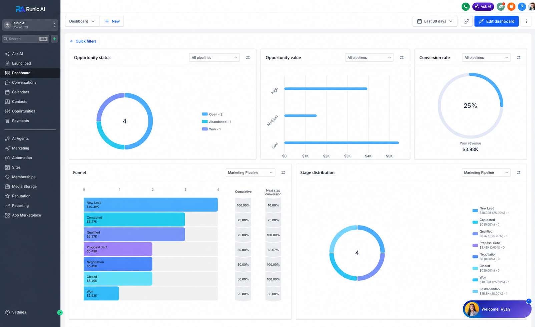535x327 pixels.
Task: Click the New Lead funnel bar
Action: [x=151, y=205]
